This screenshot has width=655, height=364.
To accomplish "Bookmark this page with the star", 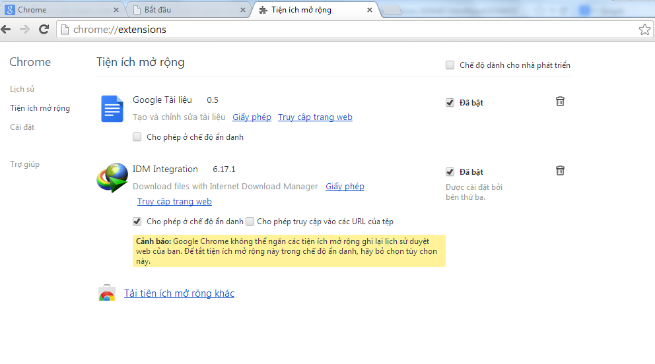I will point(644,30).
